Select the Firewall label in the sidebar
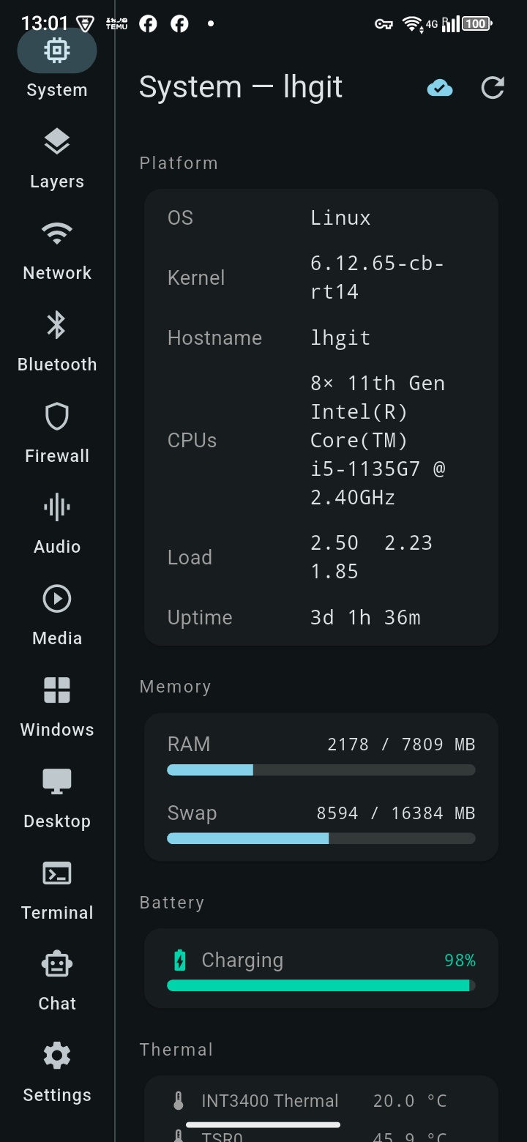527x1142 pixels. [x=57, y=455]
